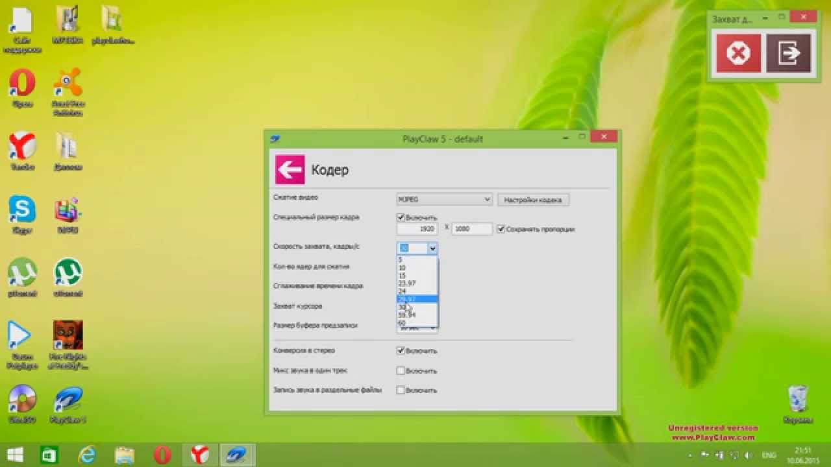This screenshot has width=831, height=467.
Task: Open the blue play-arrow video player shortcut
Action: pyautogui.click(x=22, y=344)
